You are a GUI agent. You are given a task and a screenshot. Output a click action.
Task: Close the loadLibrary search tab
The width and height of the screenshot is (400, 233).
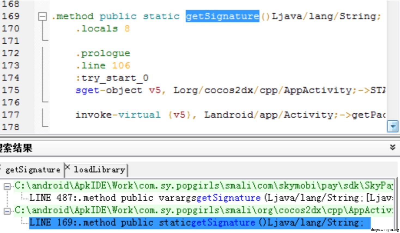(x=68, y=167)
